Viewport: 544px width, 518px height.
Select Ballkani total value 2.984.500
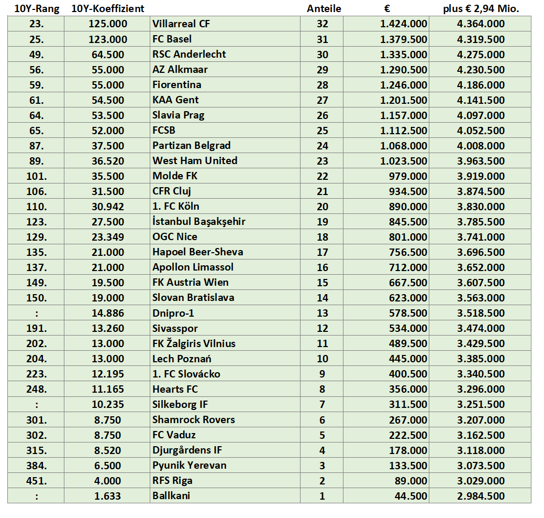(480, 496)
